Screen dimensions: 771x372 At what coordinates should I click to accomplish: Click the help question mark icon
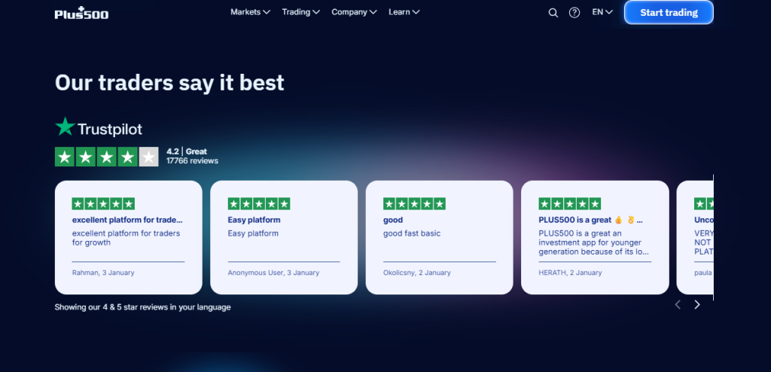(574, 13)
